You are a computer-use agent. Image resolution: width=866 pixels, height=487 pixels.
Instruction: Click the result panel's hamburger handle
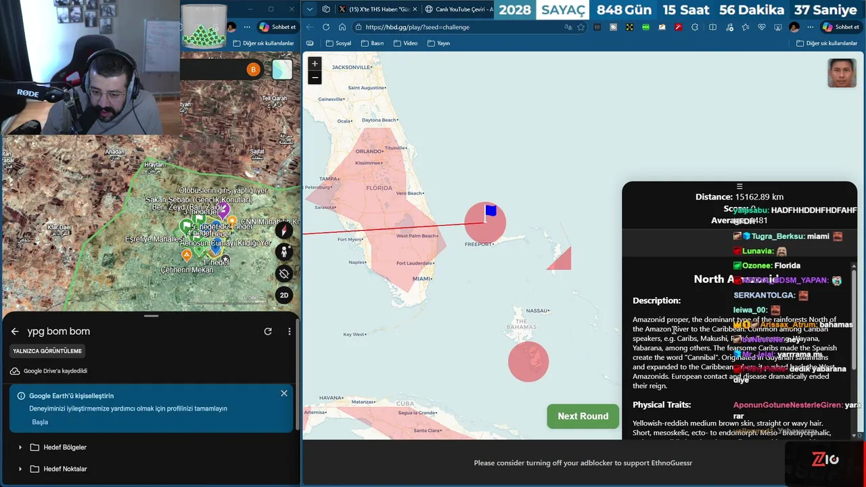click(x=739, y=186)
